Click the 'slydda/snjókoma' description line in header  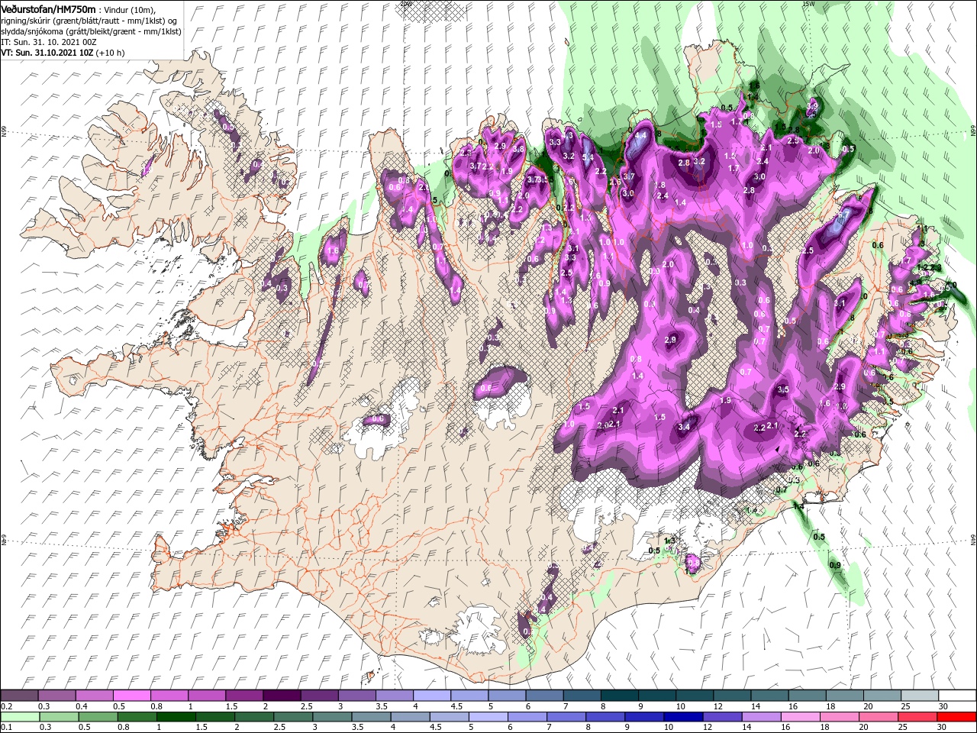tap(90, 32)
